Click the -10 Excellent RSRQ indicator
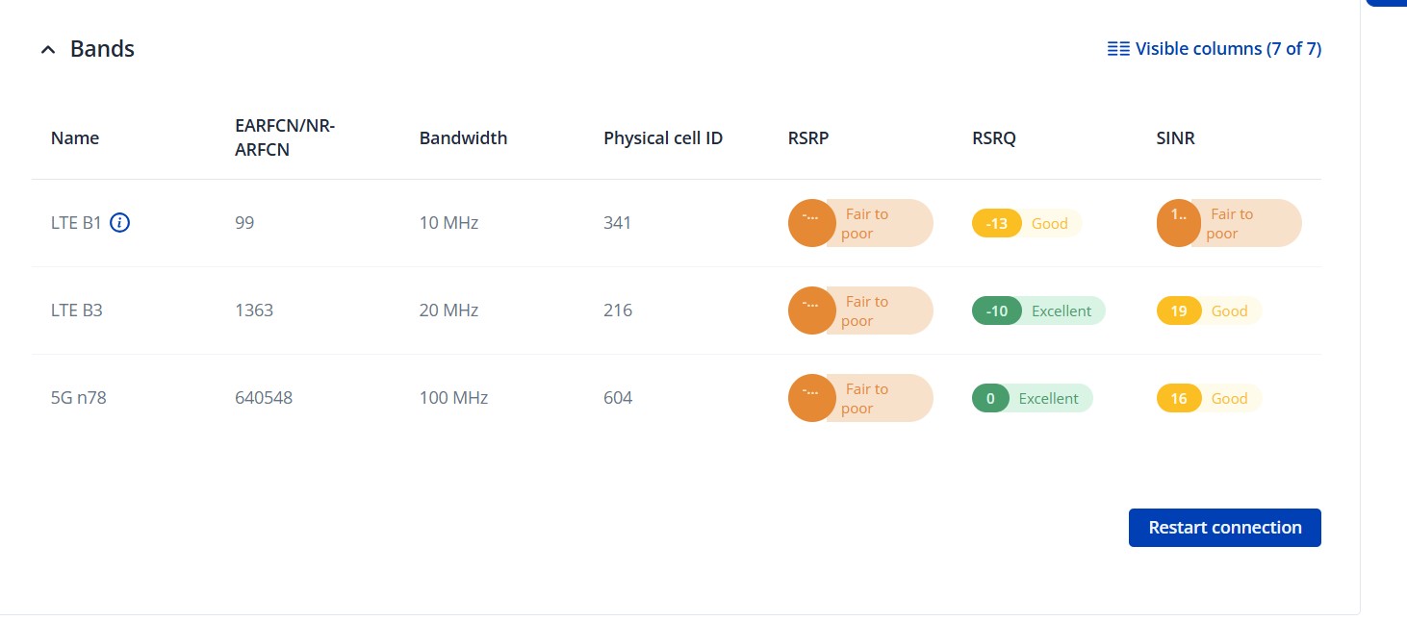The width and height of the screenshot is (1407, 621). (1038, 311)
